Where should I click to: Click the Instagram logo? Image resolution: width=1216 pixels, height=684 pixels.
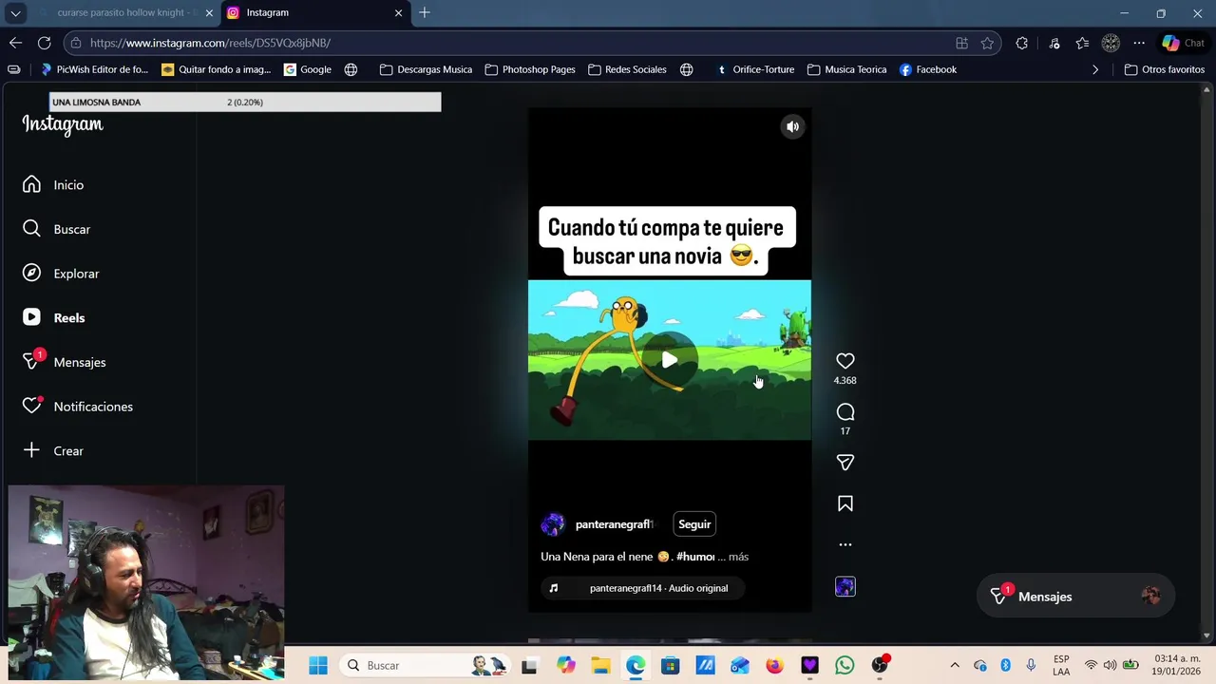click(63, 125)
